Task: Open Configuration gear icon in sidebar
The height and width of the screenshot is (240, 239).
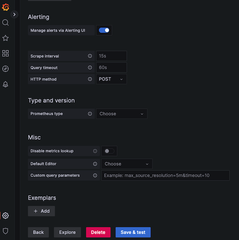Action: click(6, 216)
